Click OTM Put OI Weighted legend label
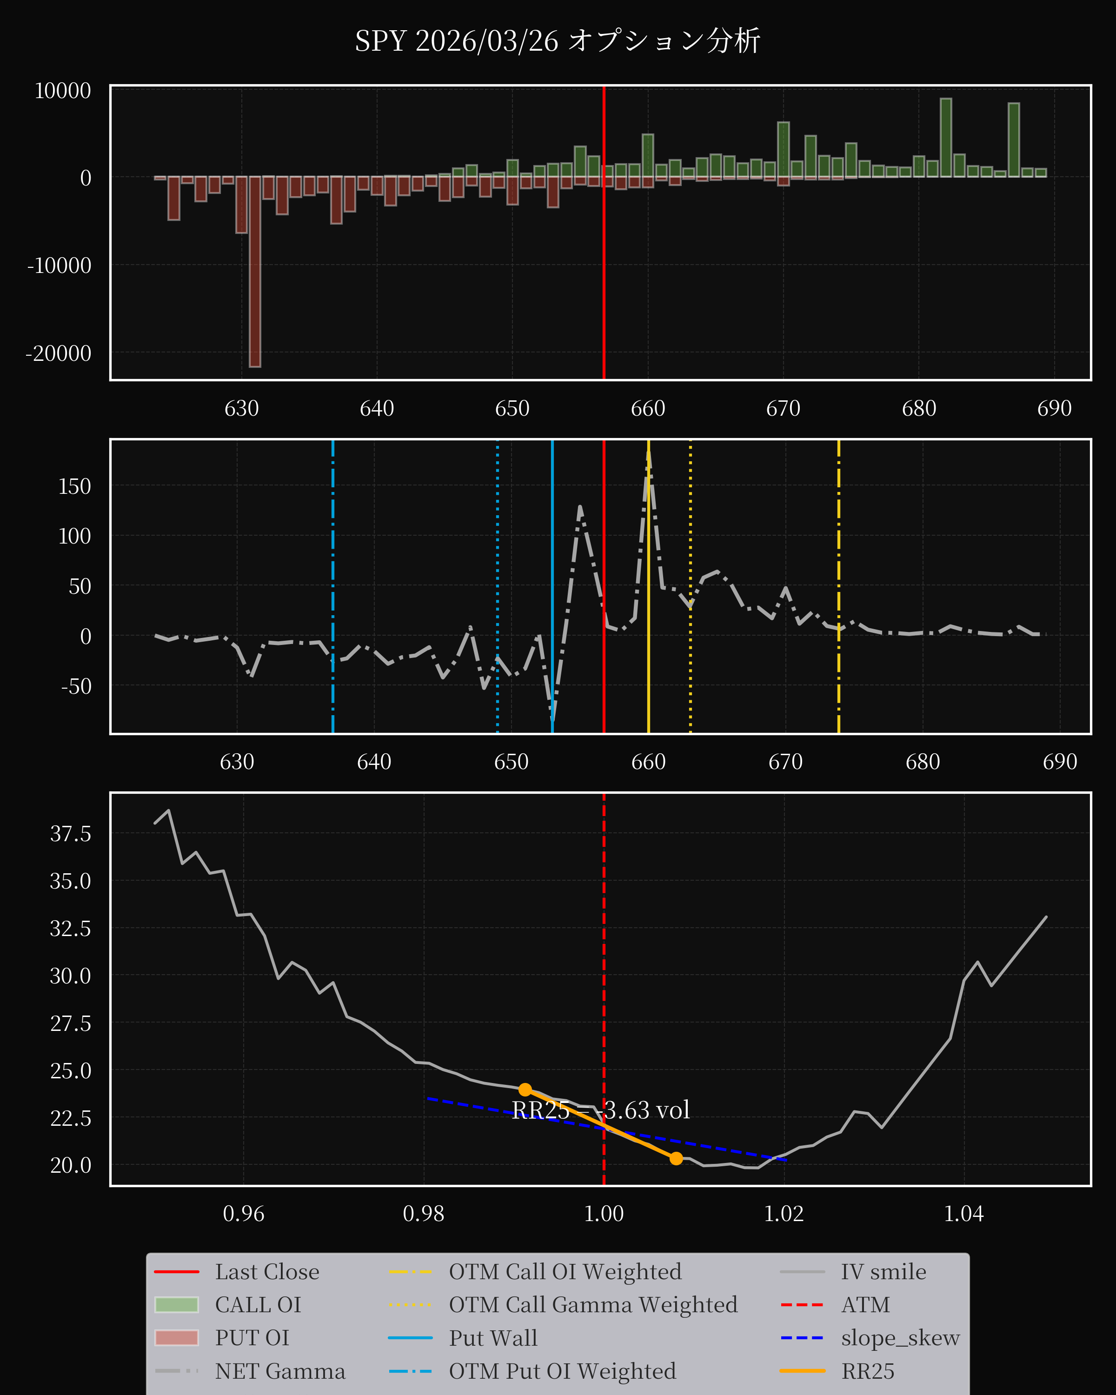Image resolution: width=1116 pixels, height=1395 pixels. pos(563,1371)
